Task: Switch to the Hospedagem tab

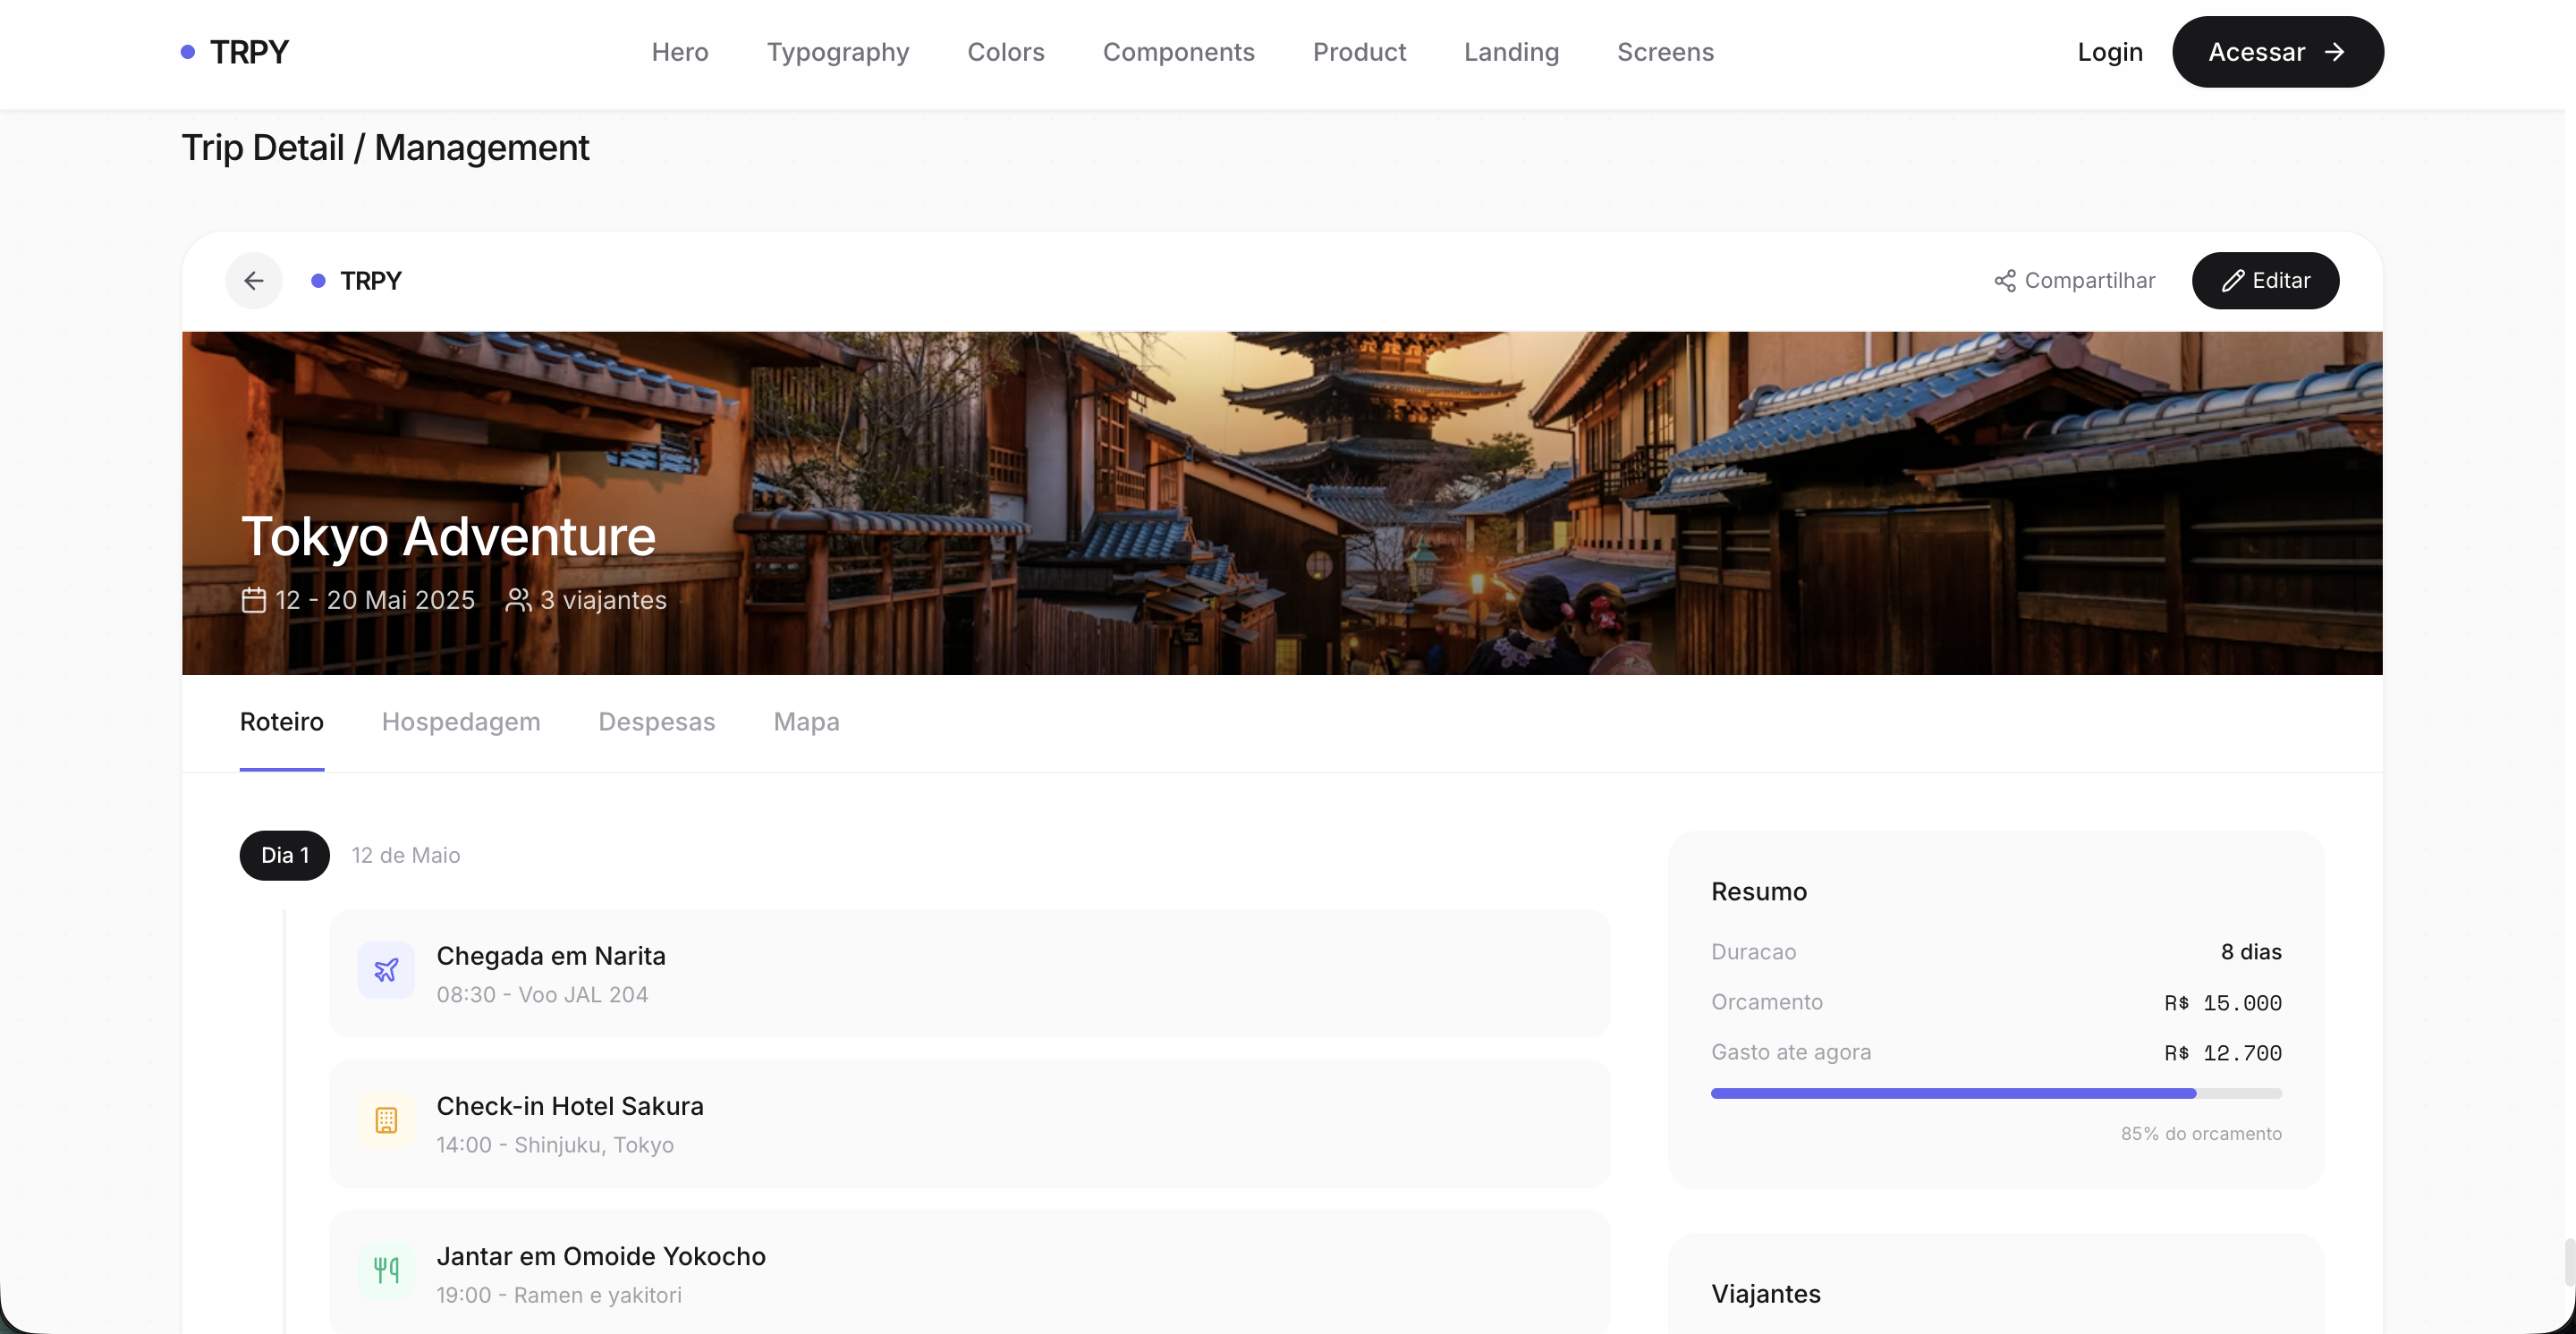Action: (x=461, y=722)
